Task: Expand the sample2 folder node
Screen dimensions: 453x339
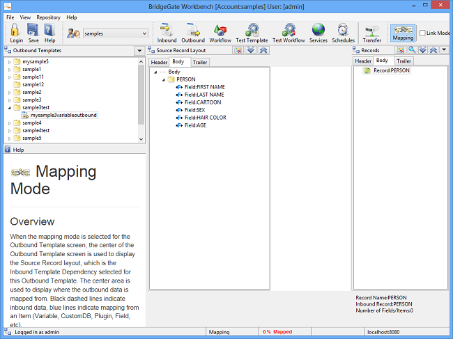Action: 9,93
